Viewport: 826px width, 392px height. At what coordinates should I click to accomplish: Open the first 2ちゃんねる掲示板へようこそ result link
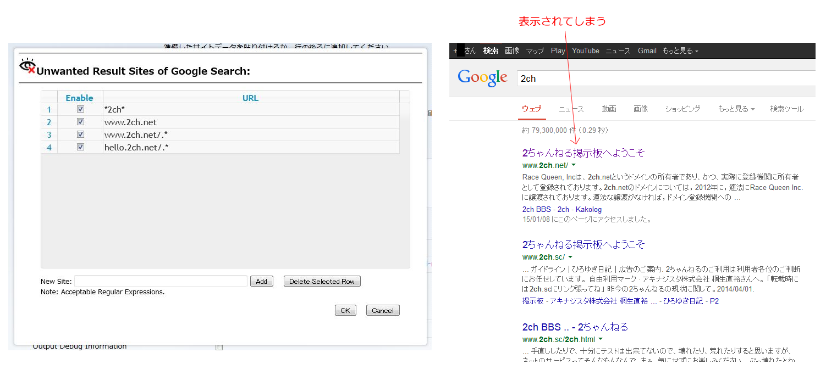tap(583, 153)
